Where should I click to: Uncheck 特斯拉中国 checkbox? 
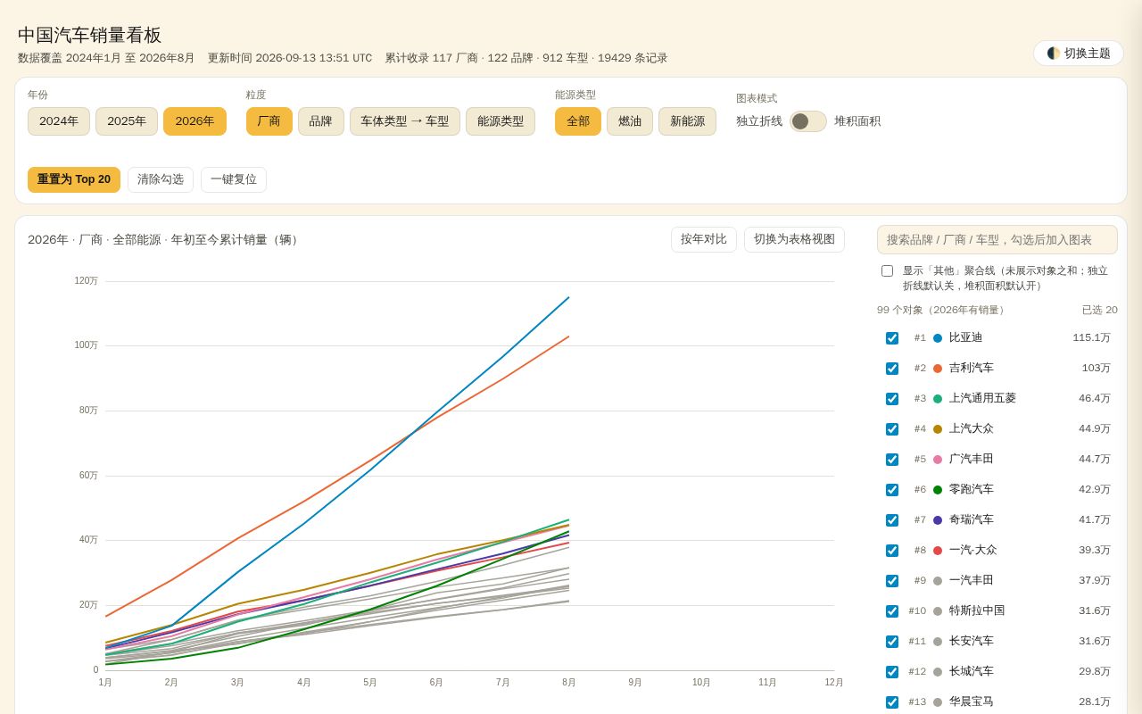pyautogui.click(x=892, y=611)
